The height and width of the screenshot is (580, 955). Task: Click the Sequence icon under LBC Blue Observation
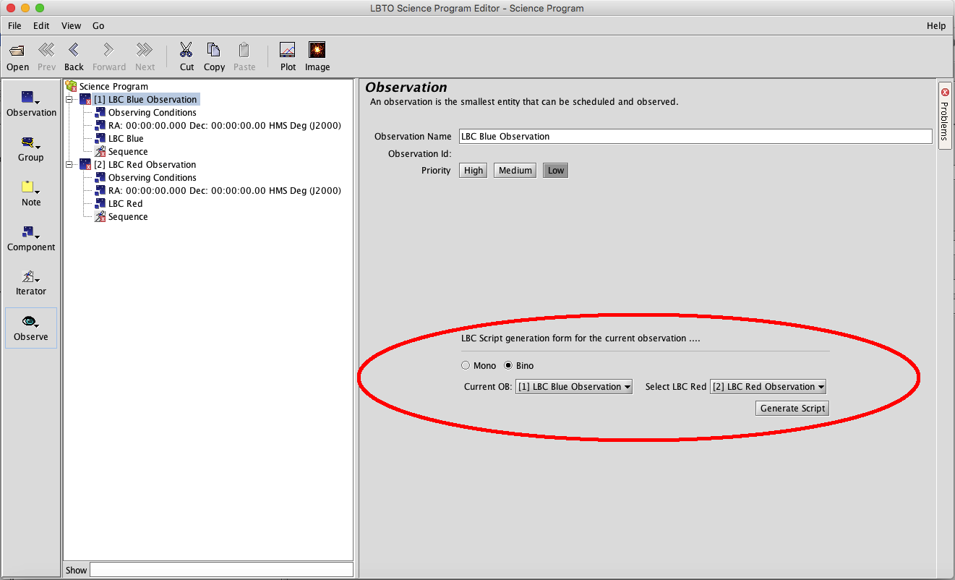100,151
